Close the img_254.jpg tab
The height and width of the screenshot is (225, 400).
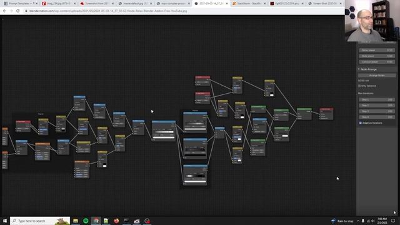pyautogui.click(x=75, y=4)
